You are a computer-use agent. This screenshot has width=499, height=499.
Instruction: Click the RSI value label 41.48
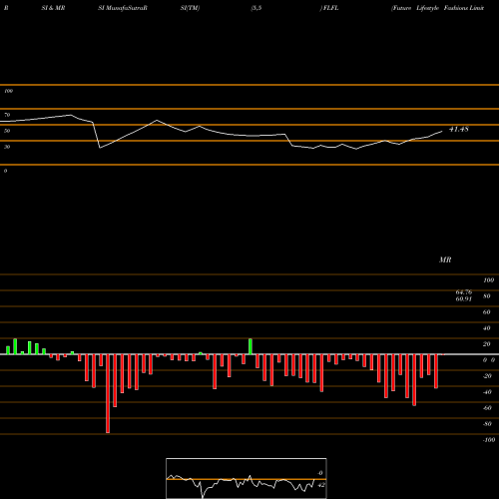click(x=459, y=129)
